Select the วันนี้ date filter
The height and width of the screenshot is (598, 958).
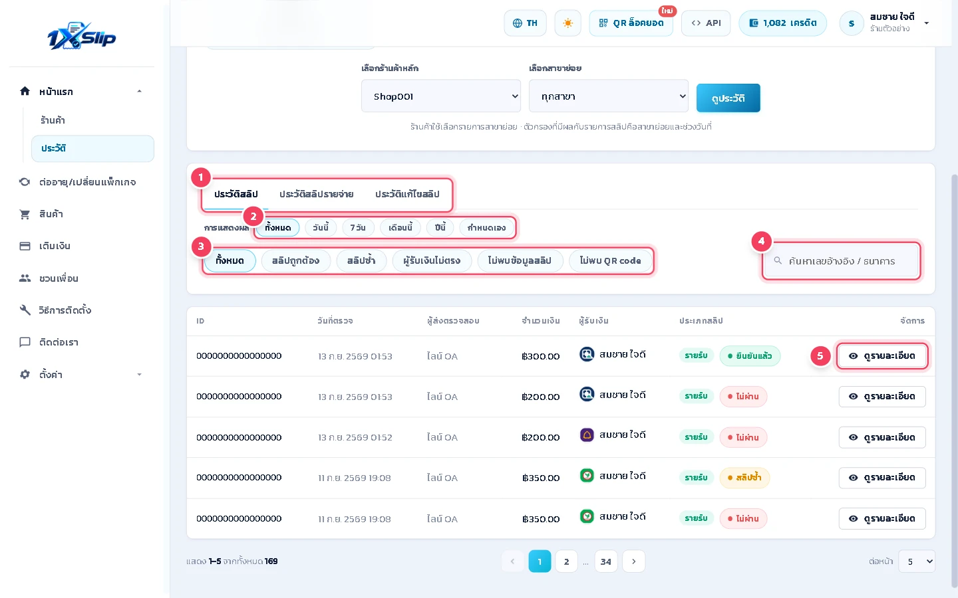point(321,227)
